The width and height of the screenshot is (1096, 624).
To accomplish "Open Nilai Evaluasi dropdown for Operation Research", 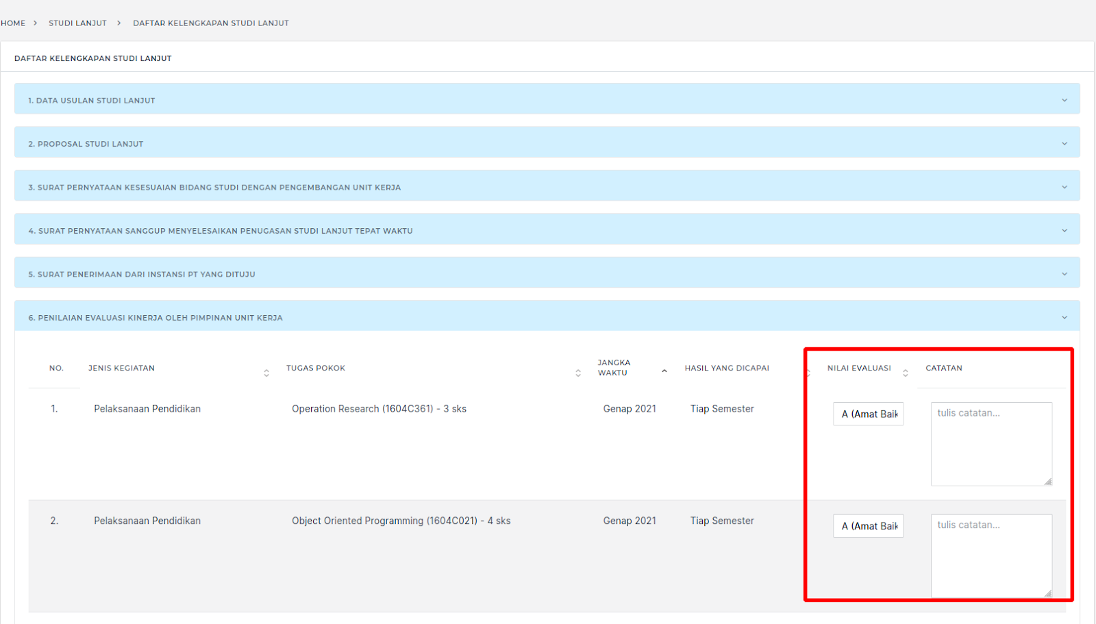I will 868,414.
